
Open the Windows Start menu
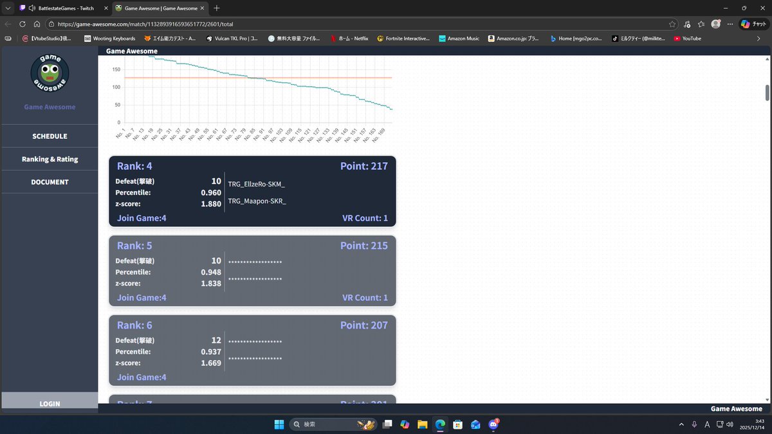pos(279,424)
